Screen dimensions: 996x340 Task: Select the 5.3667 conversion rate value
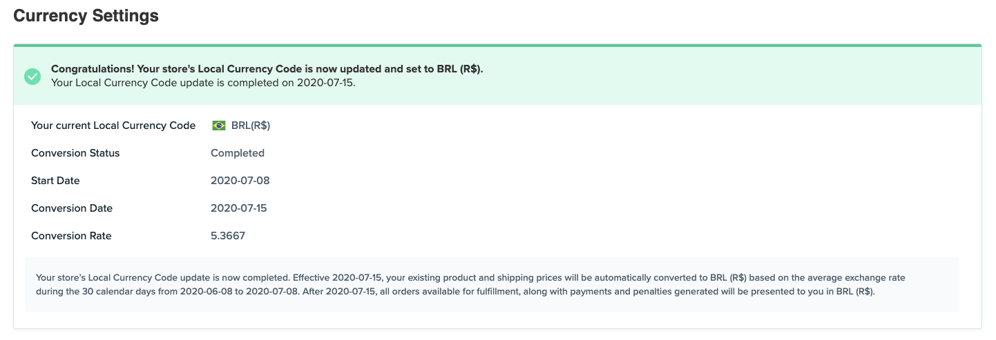(x=228, y=236)
